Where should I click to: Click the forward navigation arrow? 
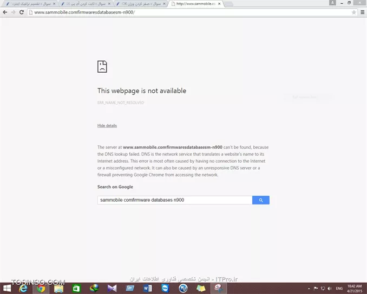[x=14, y=12]
